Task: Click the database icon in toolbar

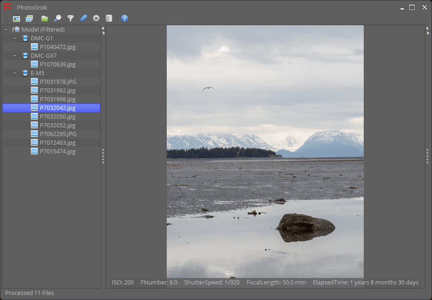Action: 109,18
